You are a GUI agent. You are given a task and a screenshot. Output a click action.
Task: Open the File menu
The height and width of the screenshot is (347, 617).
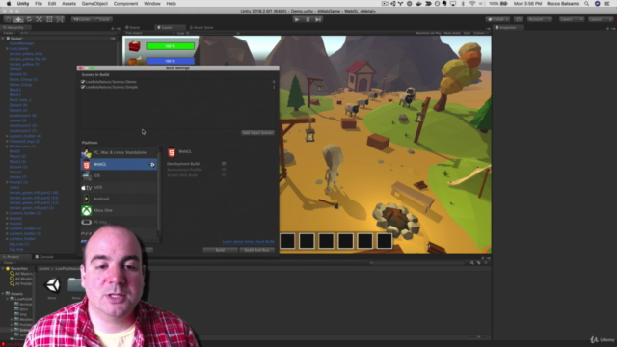39,4
